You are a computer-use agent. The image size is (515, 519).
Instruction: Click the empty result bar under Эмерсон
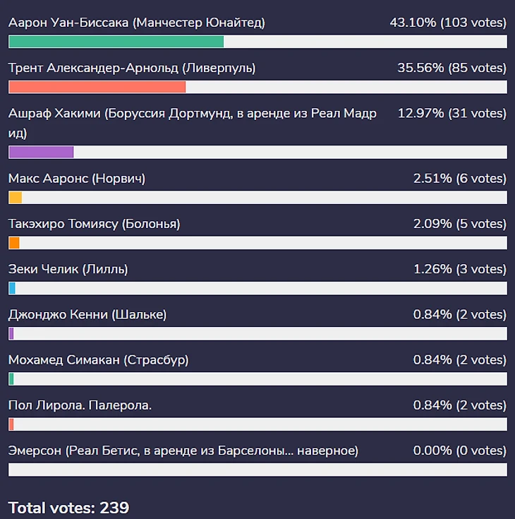click(257, 470)
